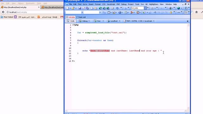Expand the first empty combo box arrow
Viewport: 203px width, 114px height.
pyautogui.click(x=82, y=12)
